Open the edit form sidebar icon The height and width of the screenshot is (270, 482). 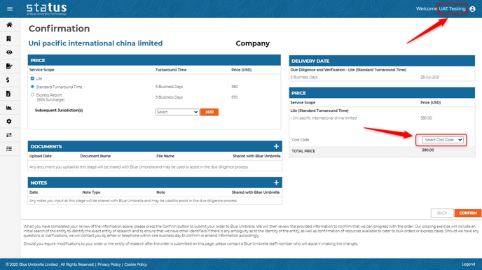point(9,66)
